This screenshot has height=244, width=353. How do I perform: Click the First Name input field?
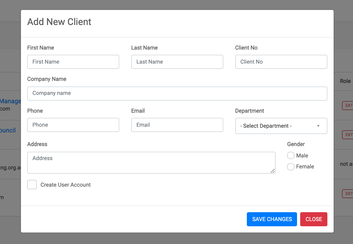(x=73, y=62)
